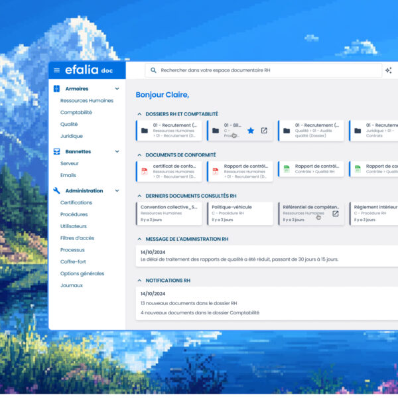Collapse Documents de conformité section

pos(139,155)
